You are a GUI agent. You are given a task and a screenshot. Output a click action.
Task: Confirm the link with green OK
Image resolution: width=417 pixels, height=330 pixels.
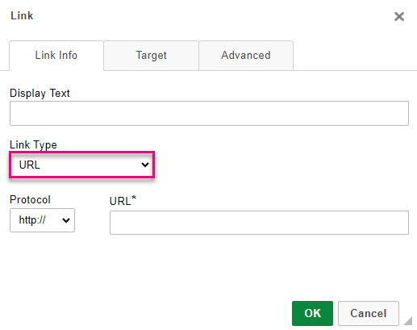coord(312,313)
